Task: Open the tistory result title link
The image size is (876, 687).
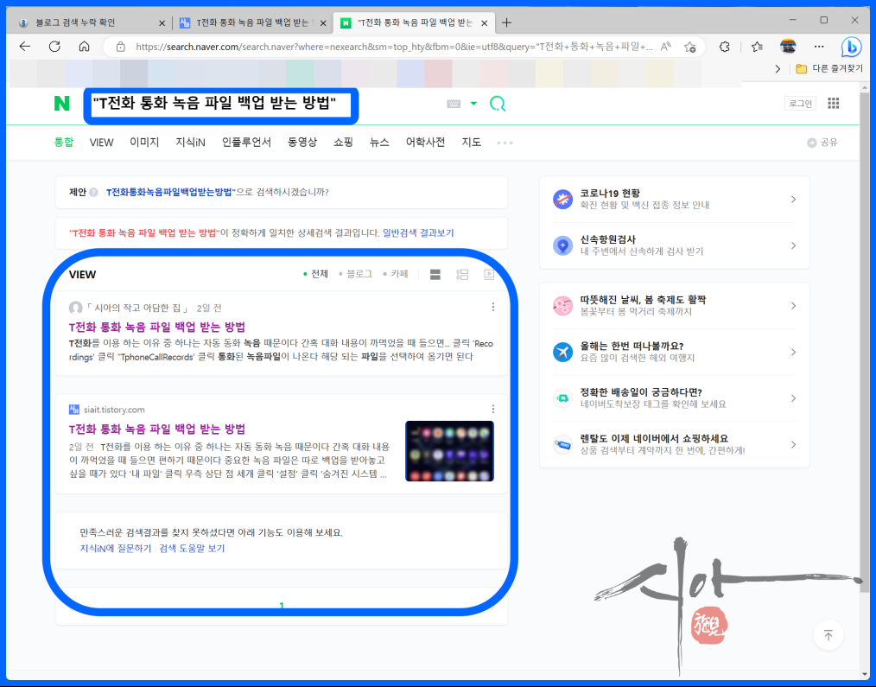Action: coord(157,429)
